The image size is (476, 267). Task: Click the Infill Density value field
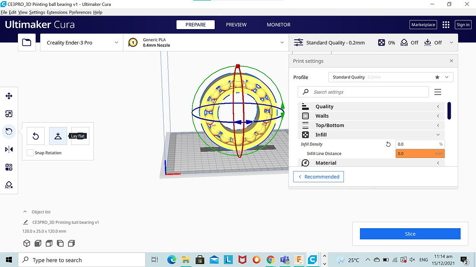[x=420, y=144]
